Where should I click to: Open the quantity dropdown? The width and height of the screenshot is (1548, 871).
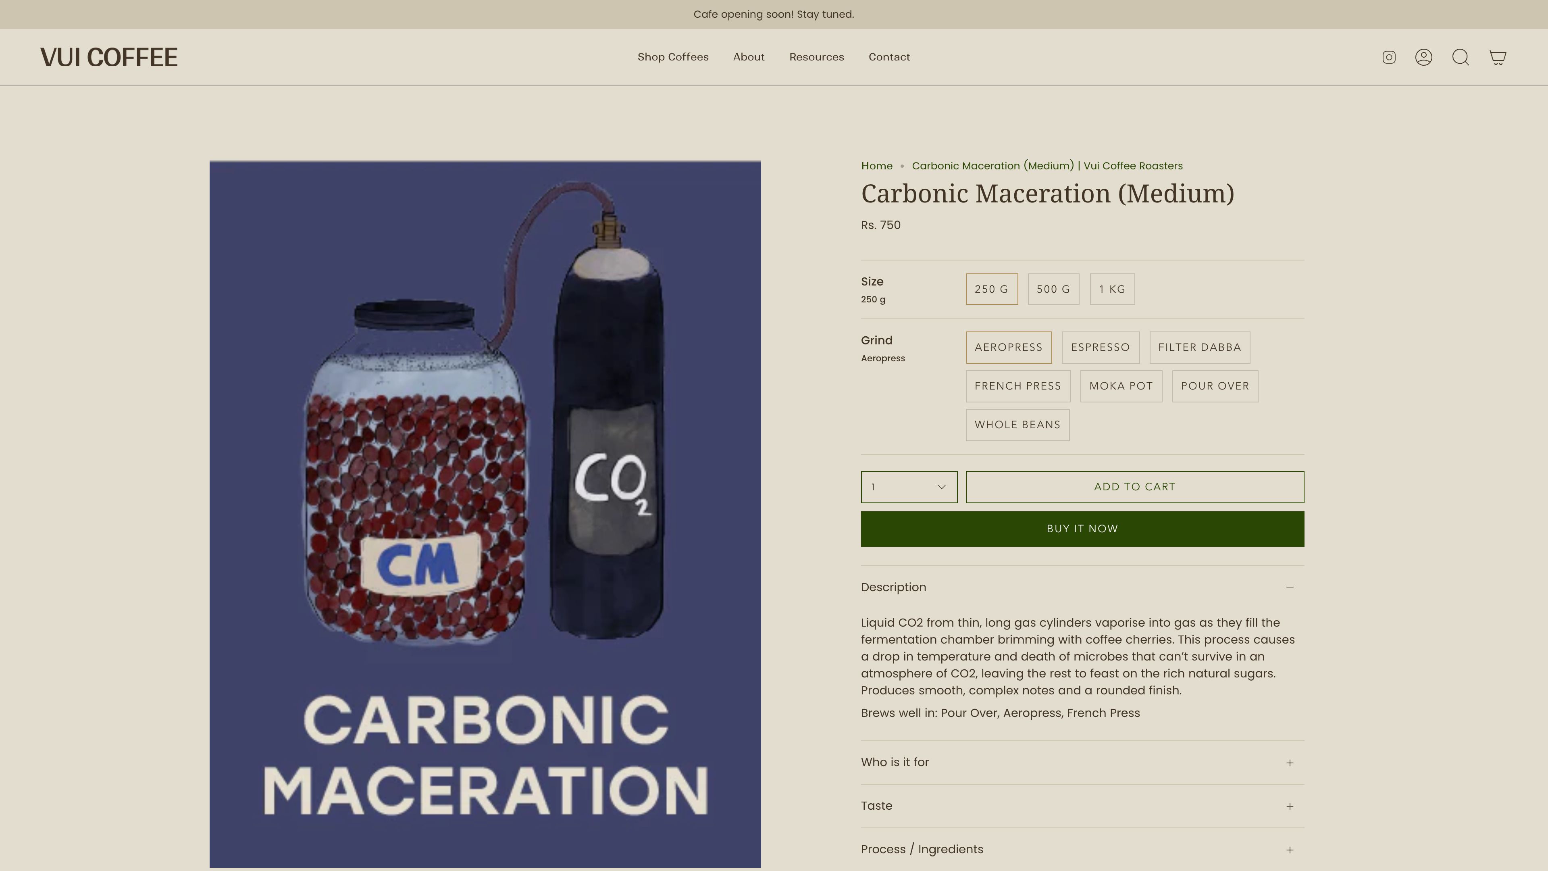coord(909,487)
